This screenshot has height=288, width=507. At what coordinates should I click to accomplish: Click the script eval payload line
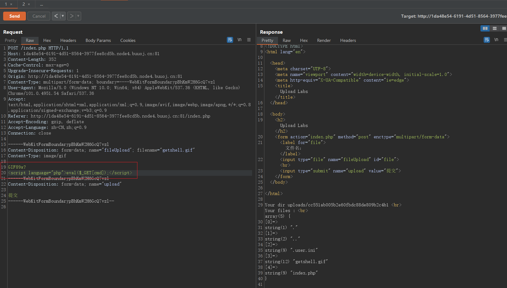pyautogui.click(x=70, y=173)
